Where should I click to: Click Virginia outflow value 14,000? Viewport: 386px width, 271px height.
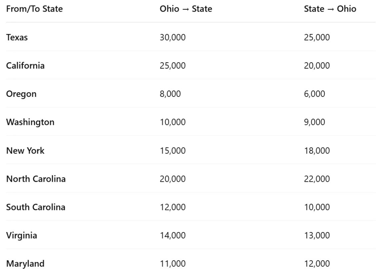(173, 235)
